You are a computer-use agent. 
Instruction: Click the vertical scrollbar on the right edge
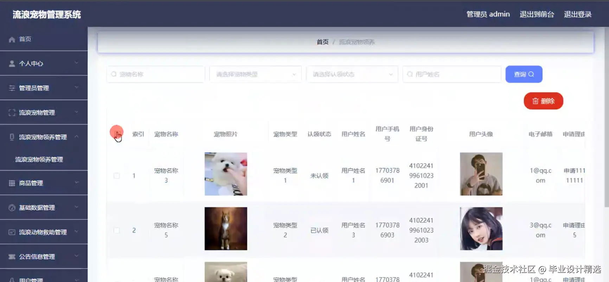(607, 117)
